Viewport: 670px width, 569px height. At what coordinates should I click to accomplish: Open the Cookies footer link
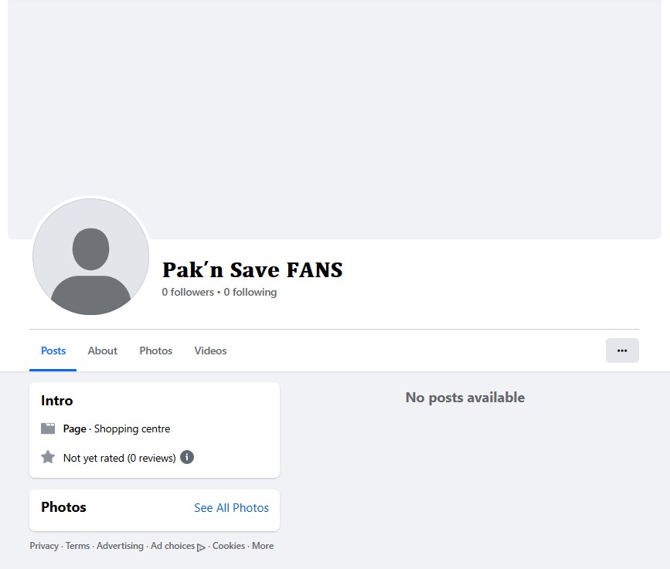[229, 546]
